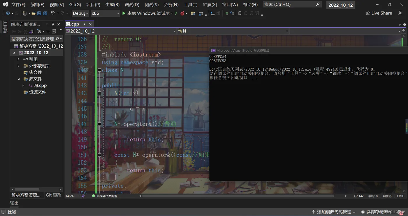Click the navigate backward arrow icon

pyautogui.click(x=8, y=13)
